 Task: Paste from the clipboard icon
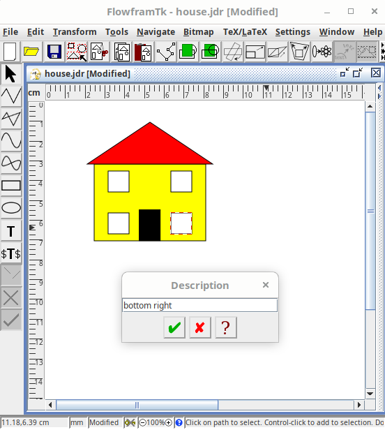(143, 52)
